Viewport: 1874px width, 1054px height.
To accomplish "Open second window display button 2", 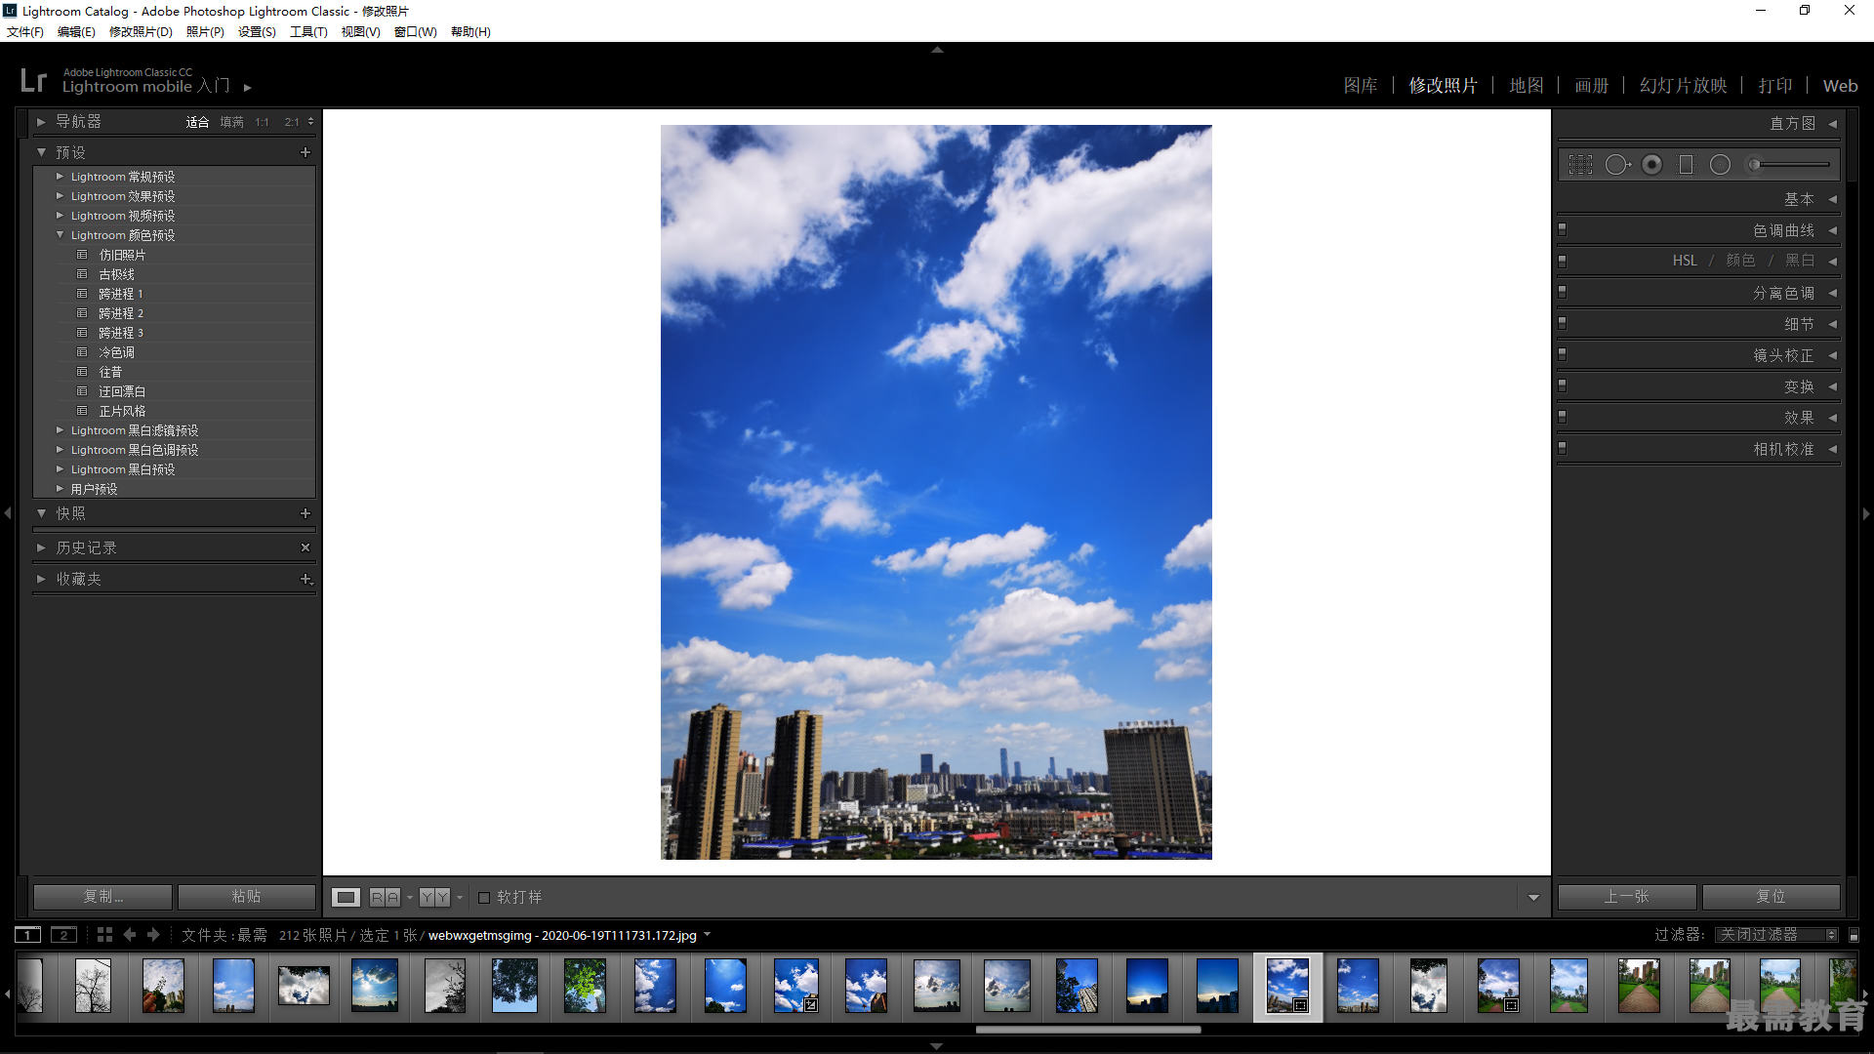I will click(x=63, y=935).
